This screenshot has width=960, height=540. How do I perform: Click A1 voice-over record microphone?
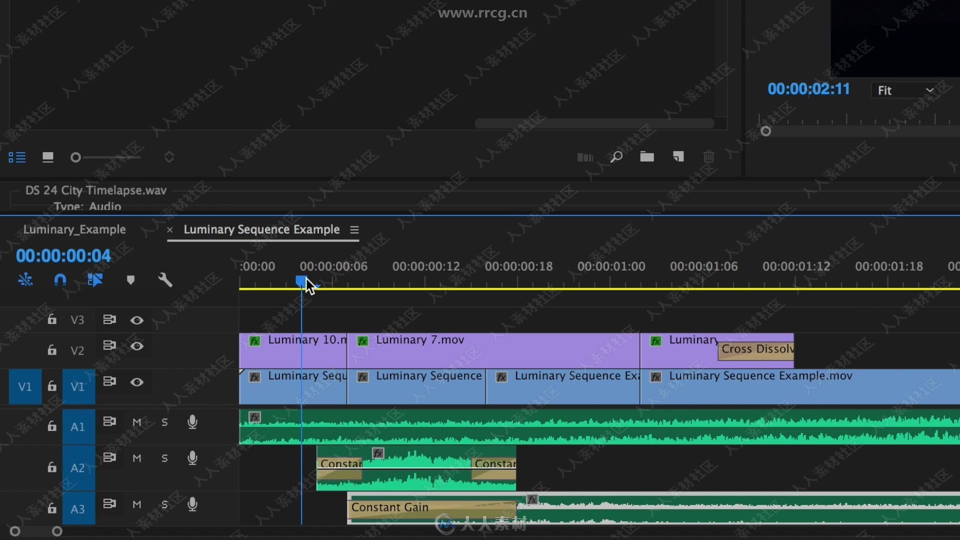pyautogui.click(x=192, y=422)
